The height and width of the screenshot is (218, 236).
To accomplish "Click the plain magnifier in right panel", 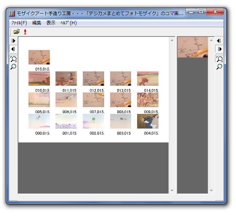I will pyautogui.click(x=219, y=67).
